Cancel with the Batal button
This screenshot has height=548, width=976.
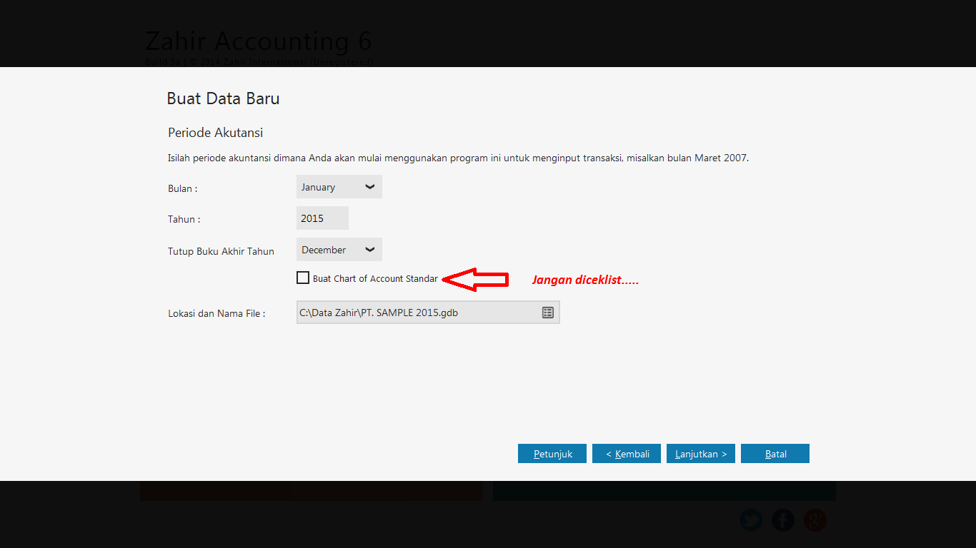775,454
